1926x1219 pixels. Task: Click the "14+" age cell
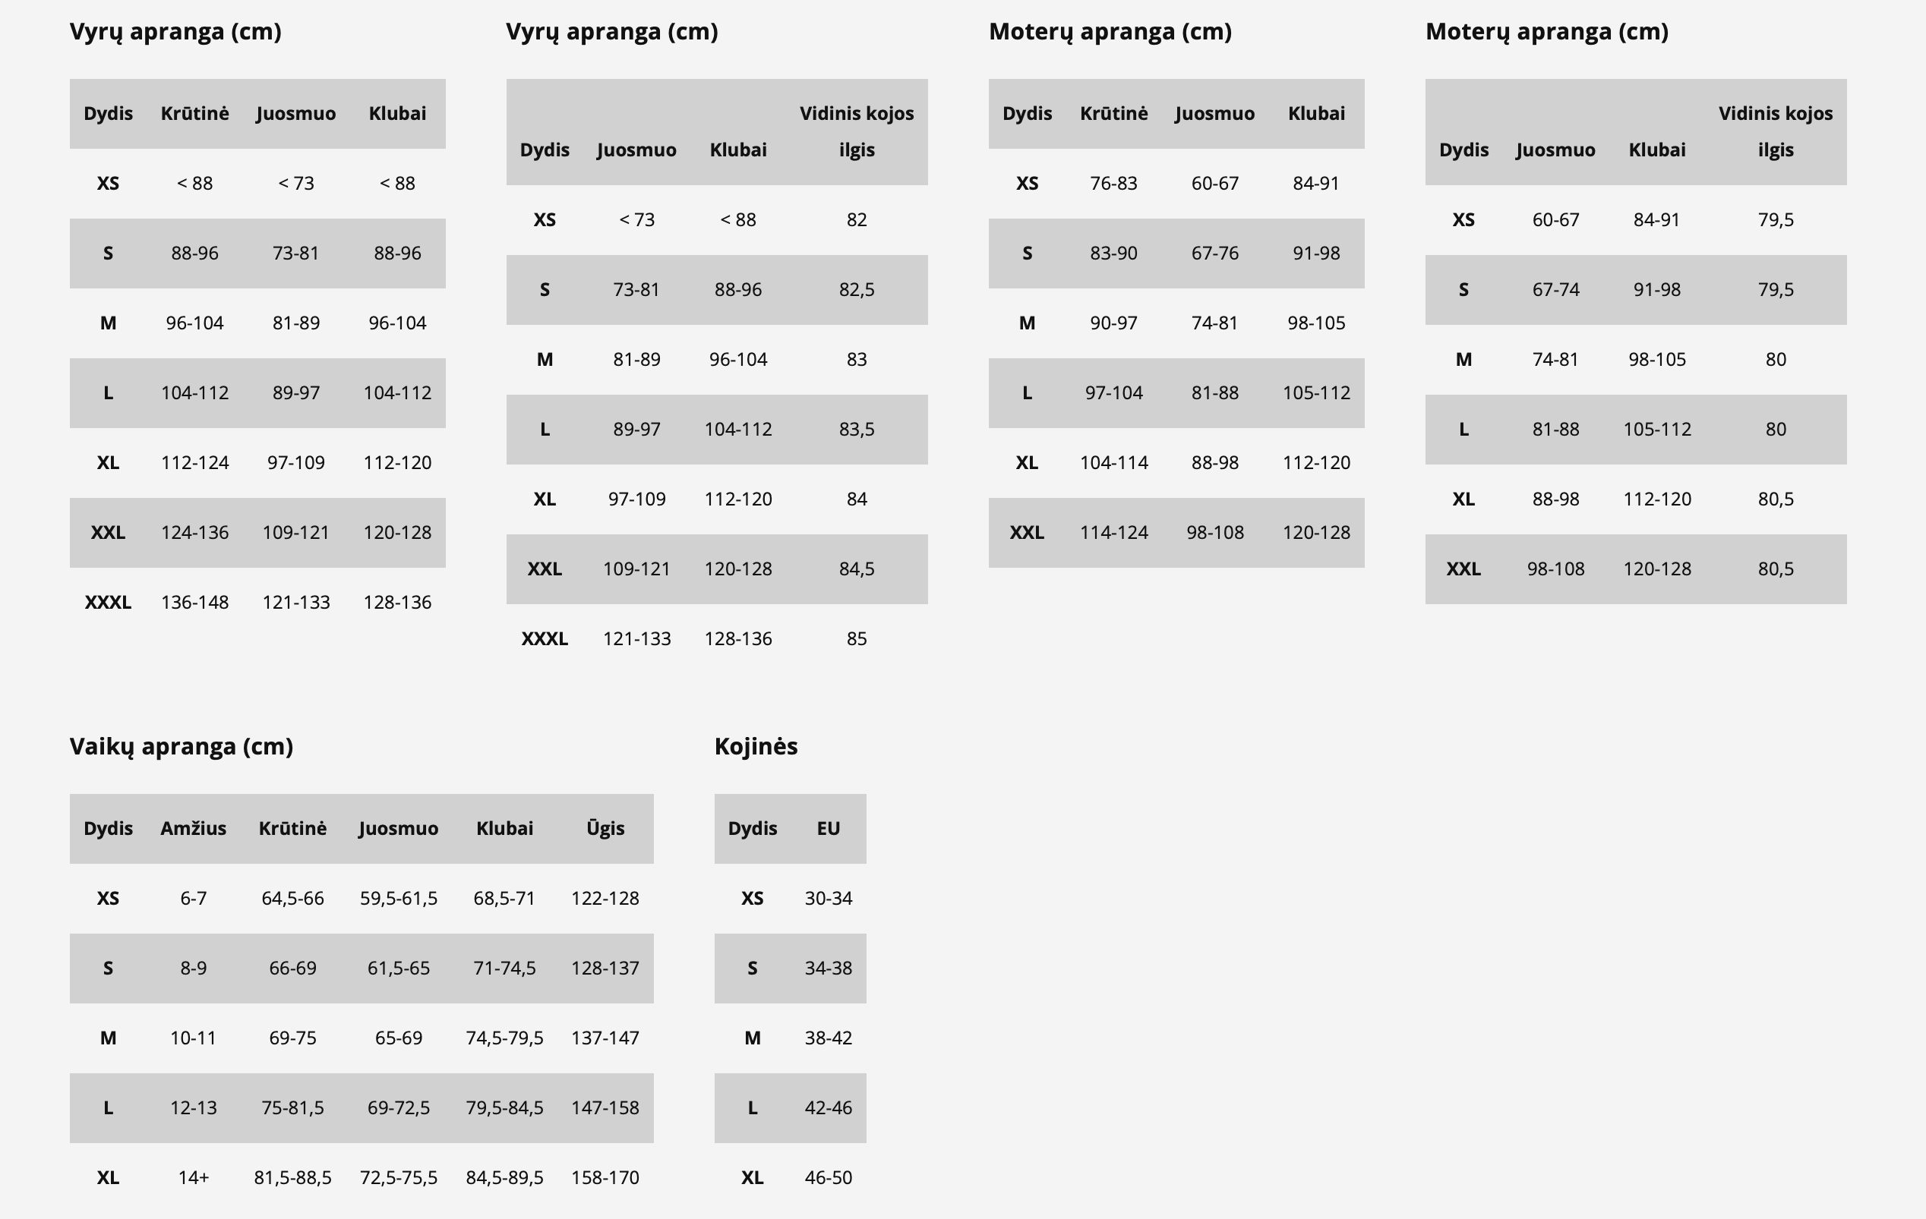coord(194,1178)
